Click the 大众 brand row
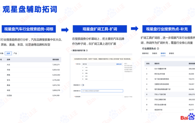Screen dimensions: 195x123 tap(30, 65)
